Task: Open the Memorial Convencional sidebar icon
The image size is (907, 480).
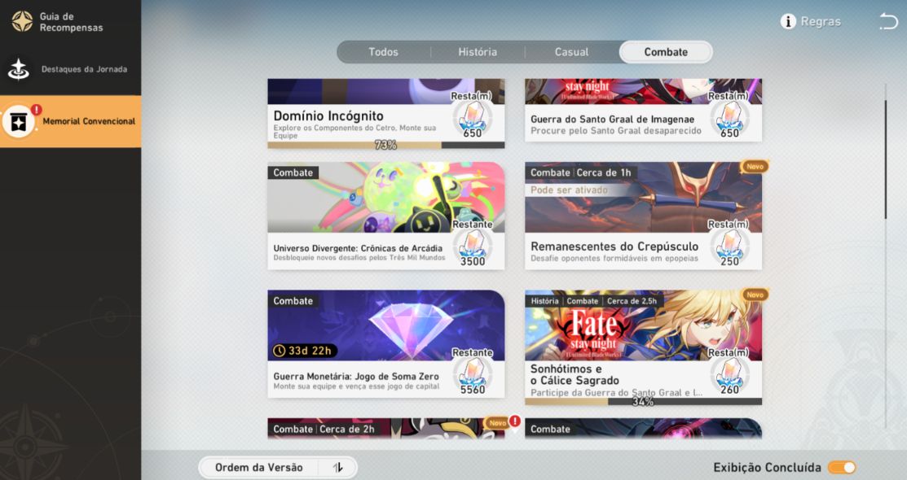Action: pyautogui.click(x=19, y=122)
